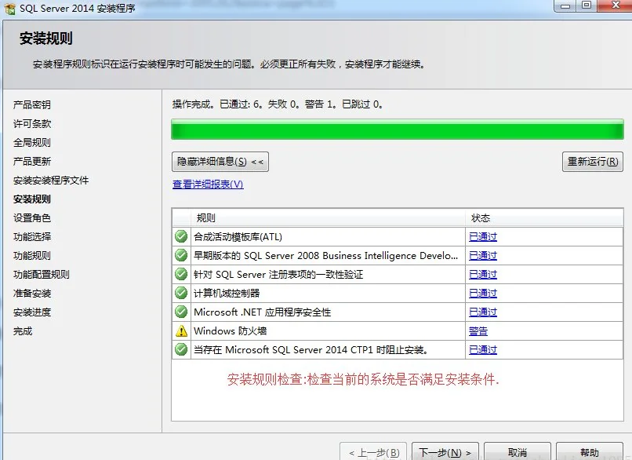Image resolution: width=632 pixels, height=460 pixels.
Task: Open 已通过 status link for 合成活动模板库(ATL)
Action: pyautogui.click(x=482, y=236)
